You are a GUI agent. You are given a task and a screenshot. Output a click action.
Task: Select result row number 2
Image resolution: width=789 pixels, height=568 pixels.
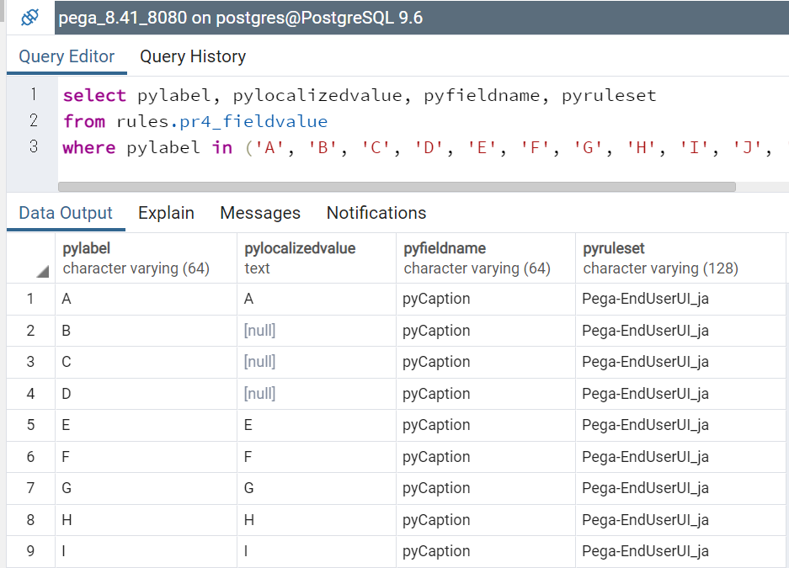[30, 331]
